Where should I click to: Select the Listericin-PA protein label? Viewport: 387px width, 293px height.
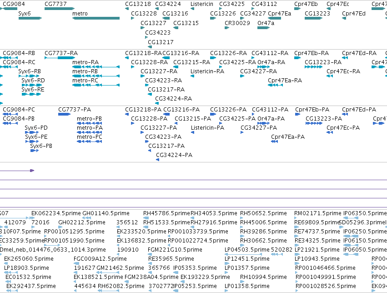click(x=207, y=128)
